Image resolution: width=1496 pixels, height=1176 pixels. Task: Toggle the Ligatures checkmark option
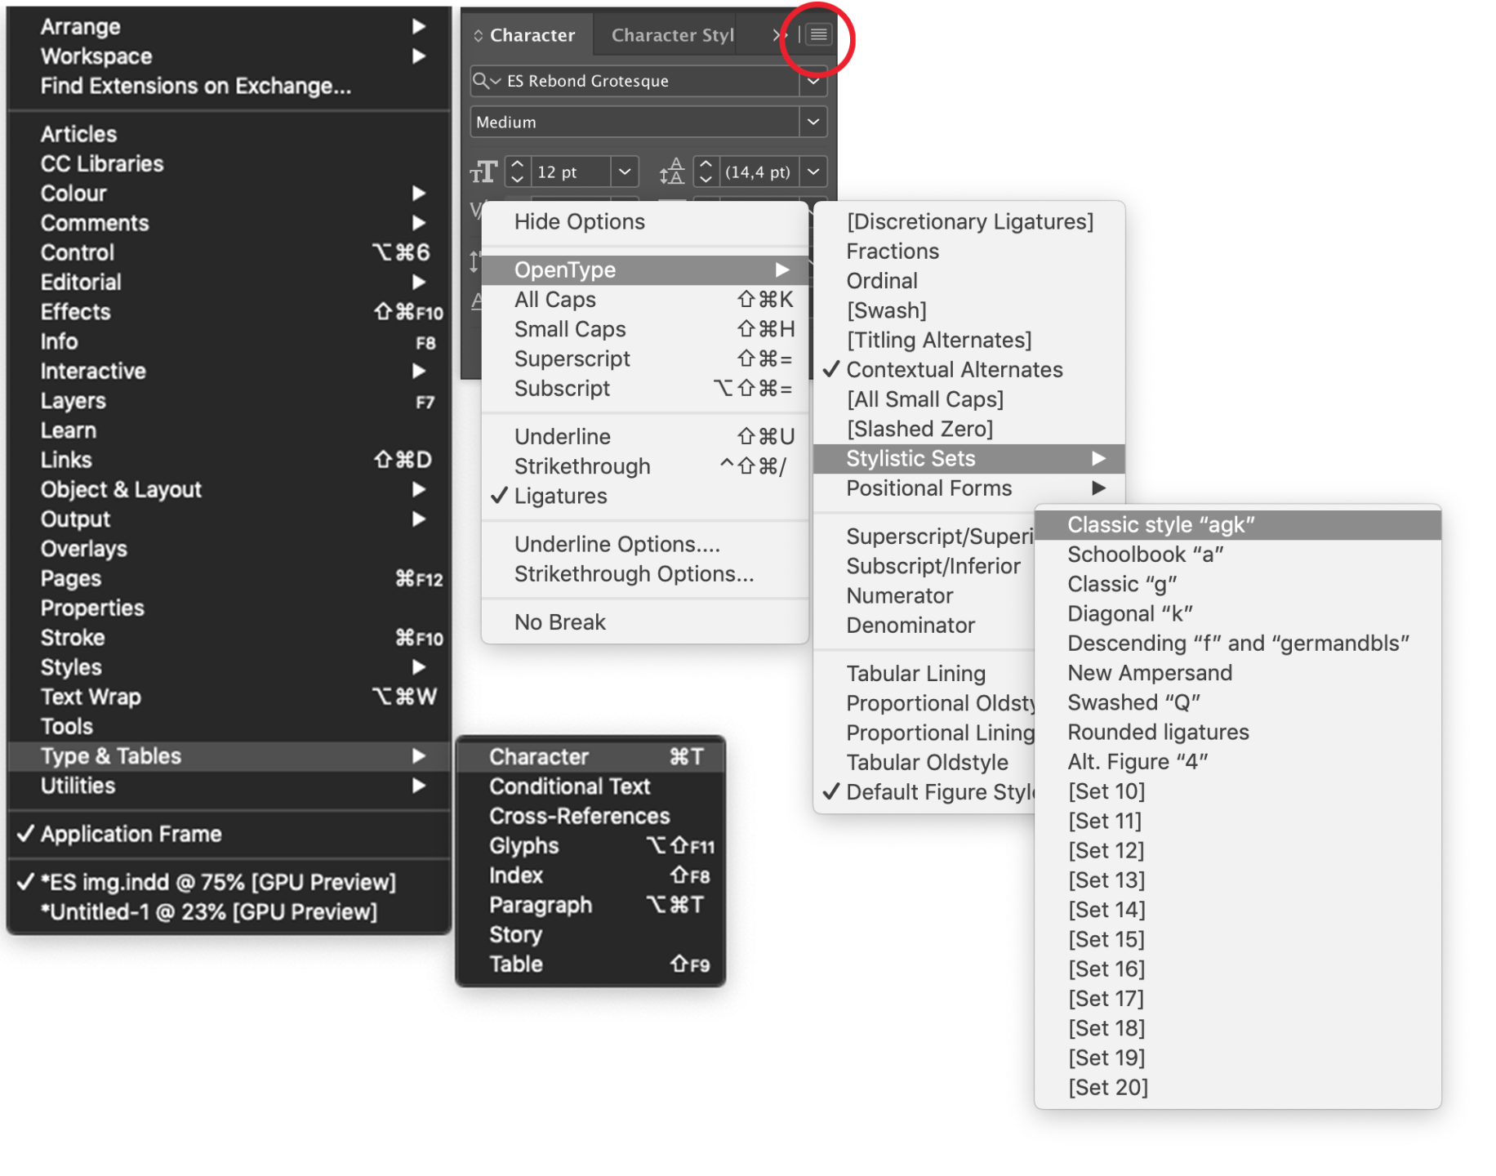[x=560, y=497]
